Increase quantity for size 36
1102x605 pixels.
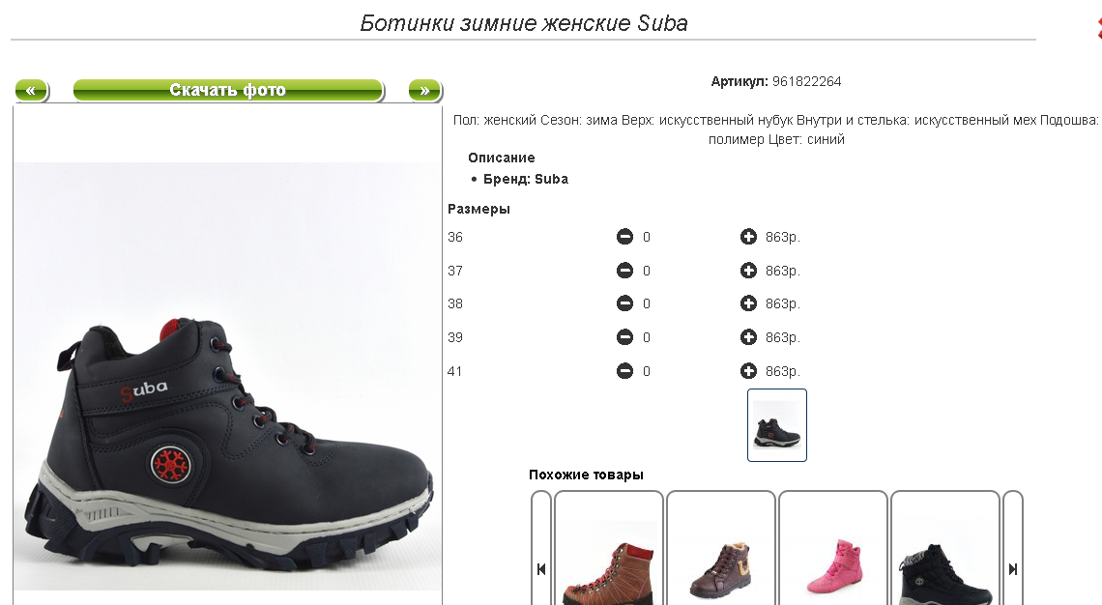click(748, 237)
